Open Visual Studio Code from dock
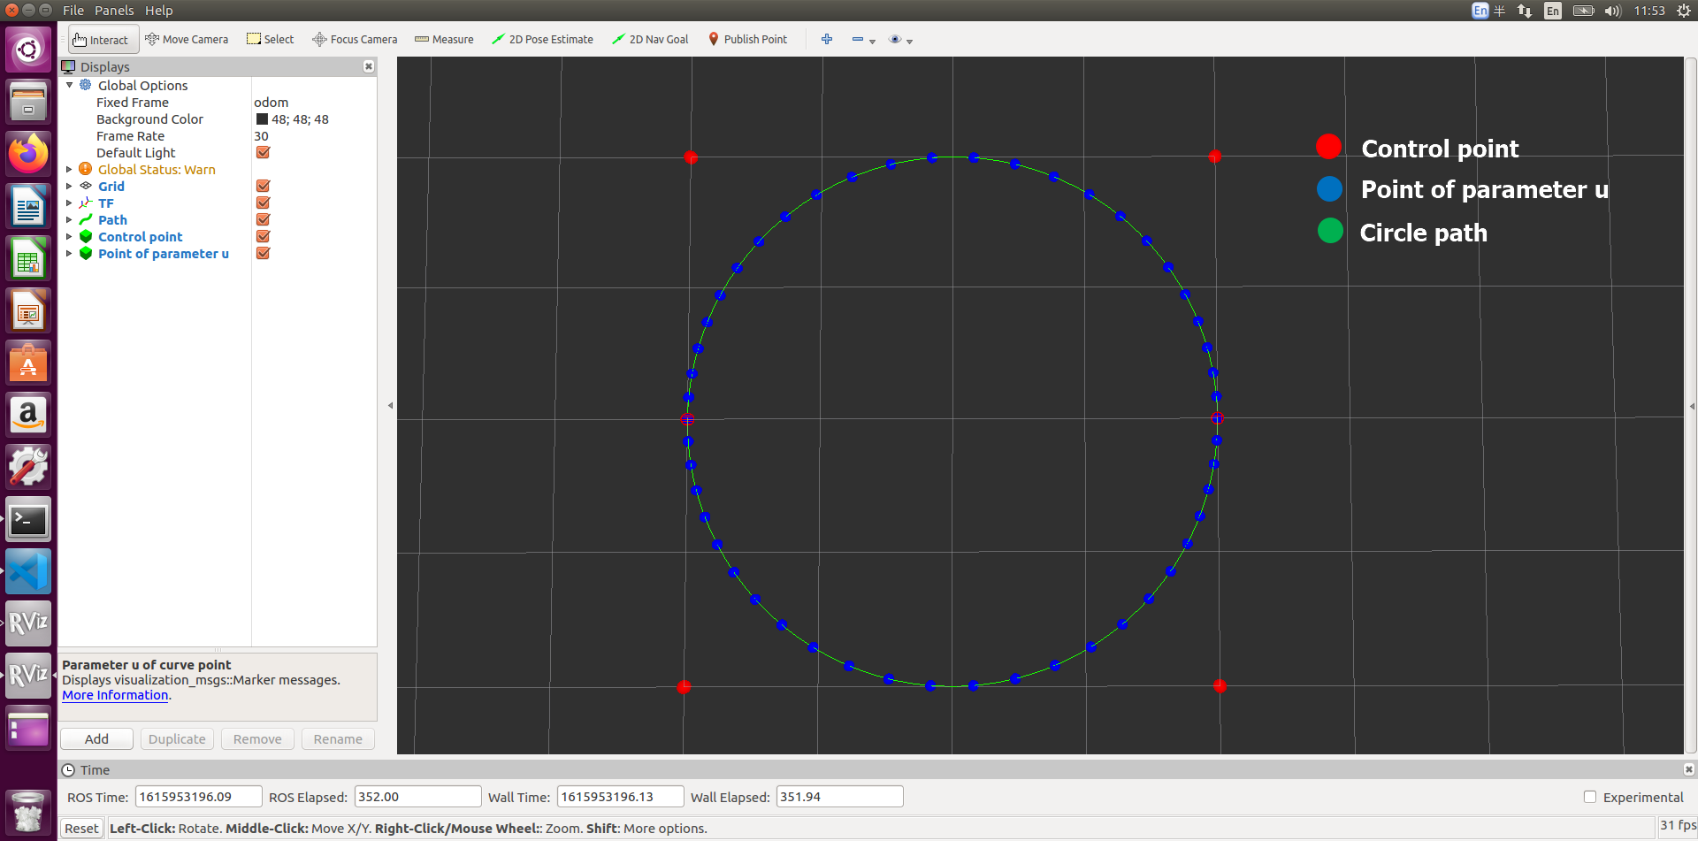The image size is (1698, 841). click(x=28, y=571)
